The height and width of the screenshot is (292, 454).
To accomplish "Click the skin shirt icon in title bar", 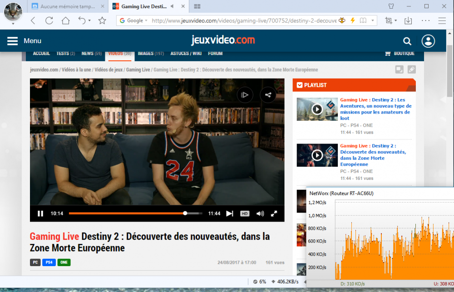I will (x=391, y=6).
